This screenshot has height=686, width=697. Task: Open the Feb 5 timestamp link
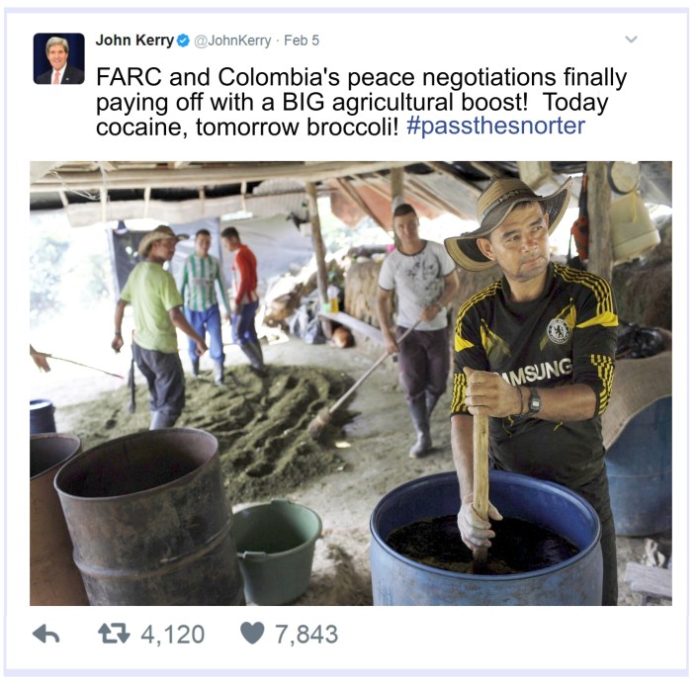click(x=302, y=41)
